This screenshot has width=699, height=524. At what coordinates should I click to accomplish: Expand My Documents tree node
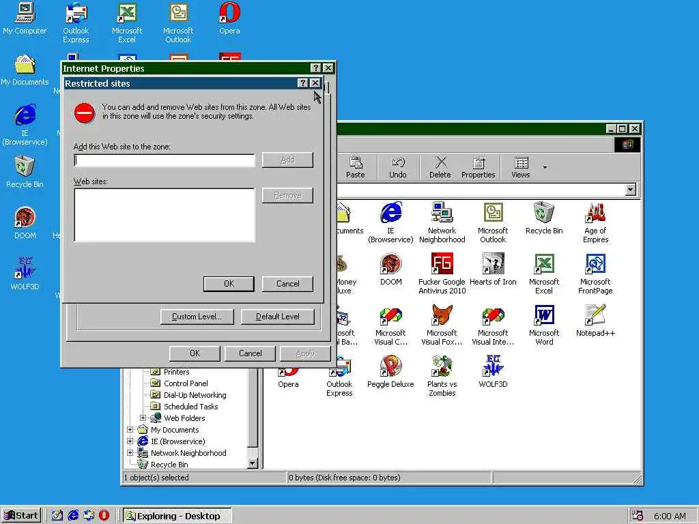point(130,430)
